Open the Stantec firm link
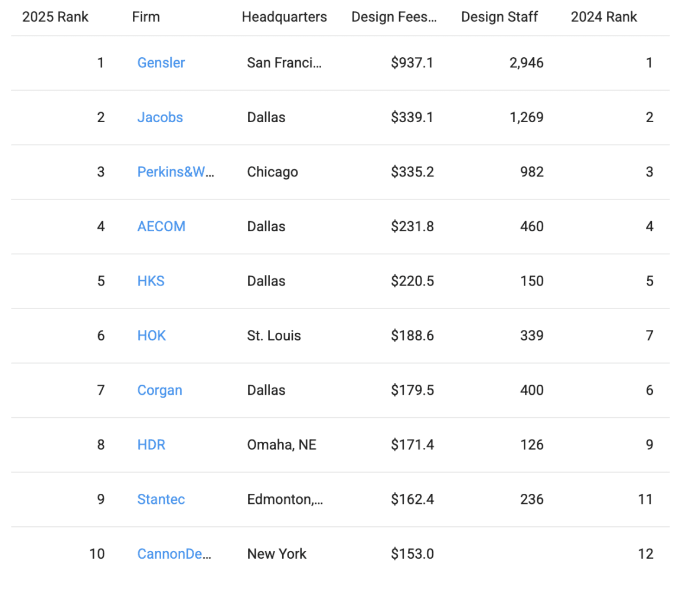 tap(161, 499)
